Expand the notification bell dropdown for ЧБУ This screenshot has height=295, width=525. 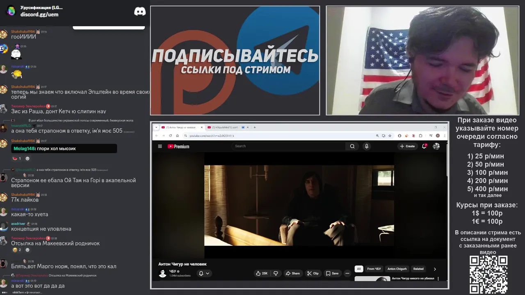tap(208, 273)
